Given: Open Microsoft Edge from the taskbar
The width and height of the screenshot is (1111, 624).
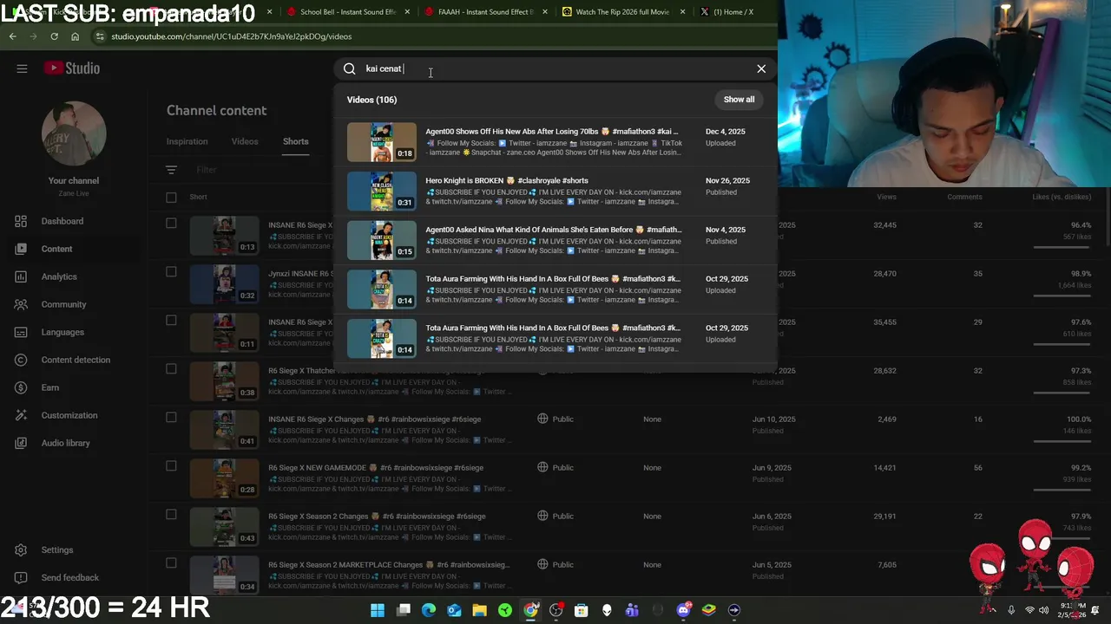Looking at the screenshot, I should 429,610.
